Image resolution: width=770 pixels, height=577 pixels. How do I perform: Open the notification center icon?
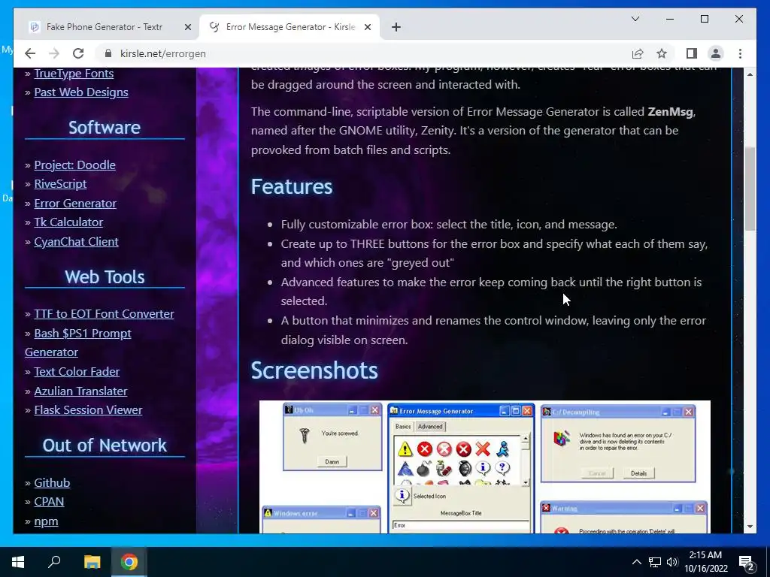[x=747, y=563]
